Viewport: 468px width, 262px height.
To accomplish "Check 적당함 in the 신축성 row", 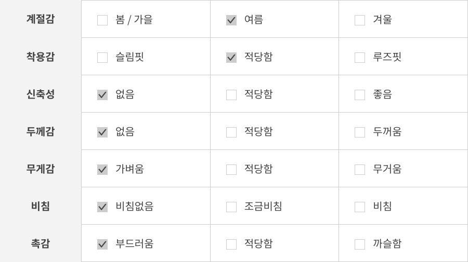I will [231, 95].
